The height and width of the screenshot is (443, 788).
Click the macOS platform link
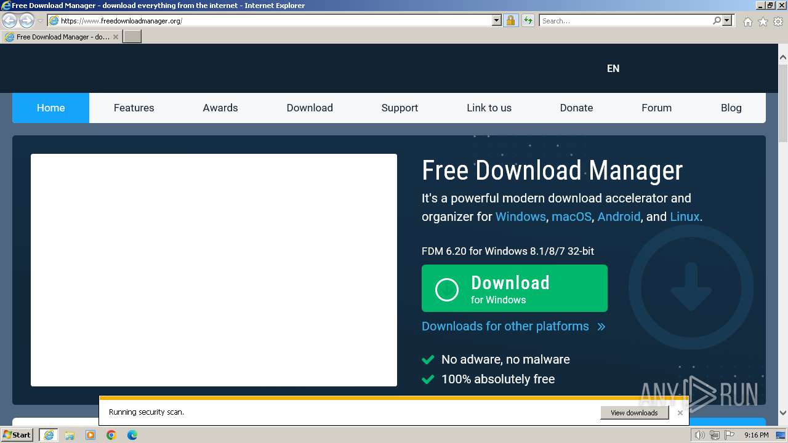click(x=571, y=217)
